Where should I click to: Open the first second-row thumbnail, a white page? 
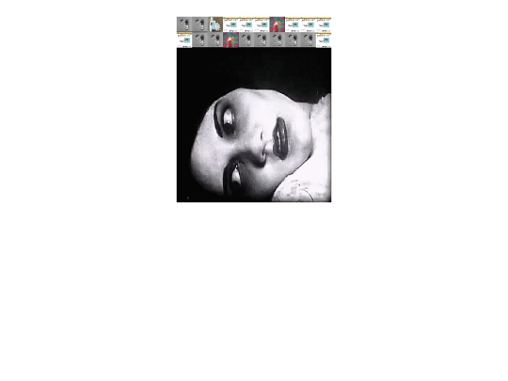pos(184,40)
